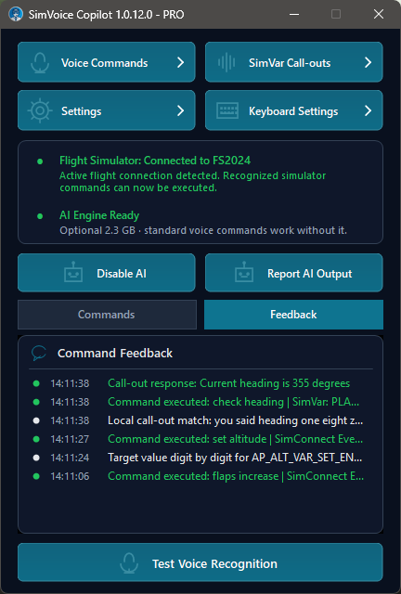The height and width of the screenshot is (594, 401).
Task: Open the Voice Commands label
Action: click(x=105, y=63)
